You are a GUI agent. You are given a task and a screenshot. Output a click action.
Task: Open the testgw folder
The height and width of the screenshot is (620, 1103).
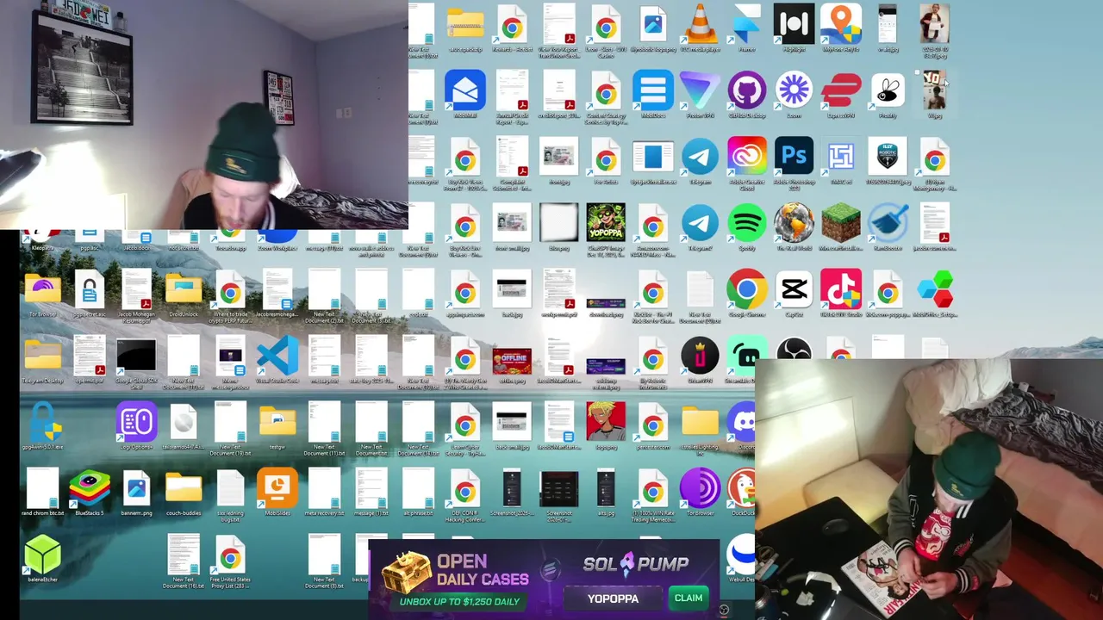(x=277, y=423)
